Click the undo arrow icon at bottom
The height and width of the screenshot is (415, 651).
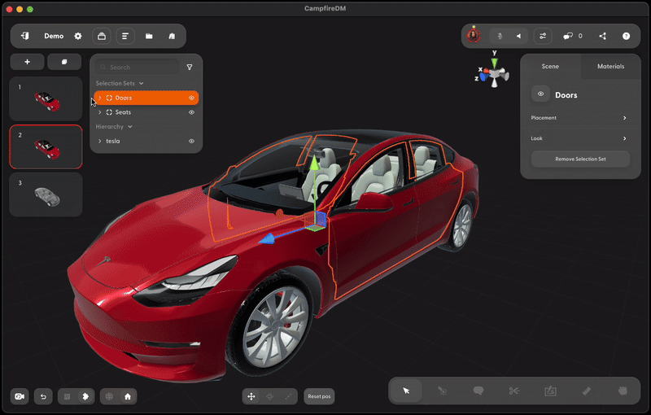(43, 396)
